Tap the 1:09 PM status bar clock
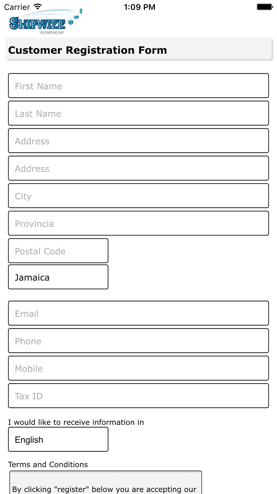This screenshot has width=277, height=494. [x=139, y=7]
